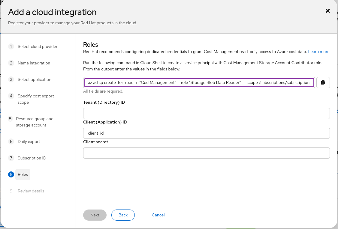Navigate to Specify cost export scope step
The image size is (338, 229).
point(35,99)
